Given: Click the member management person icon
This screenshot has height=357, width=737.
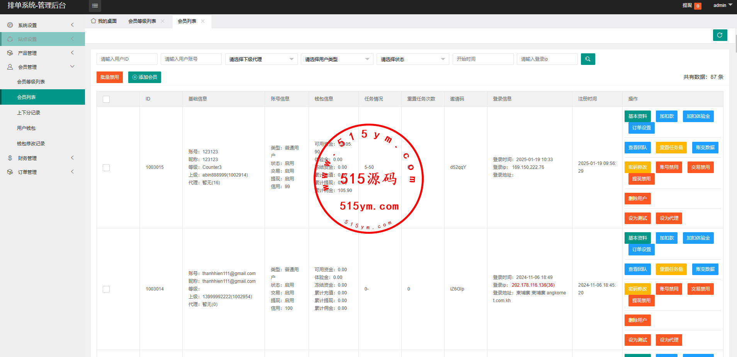Looking at the screenshot, I should [10, 67].
